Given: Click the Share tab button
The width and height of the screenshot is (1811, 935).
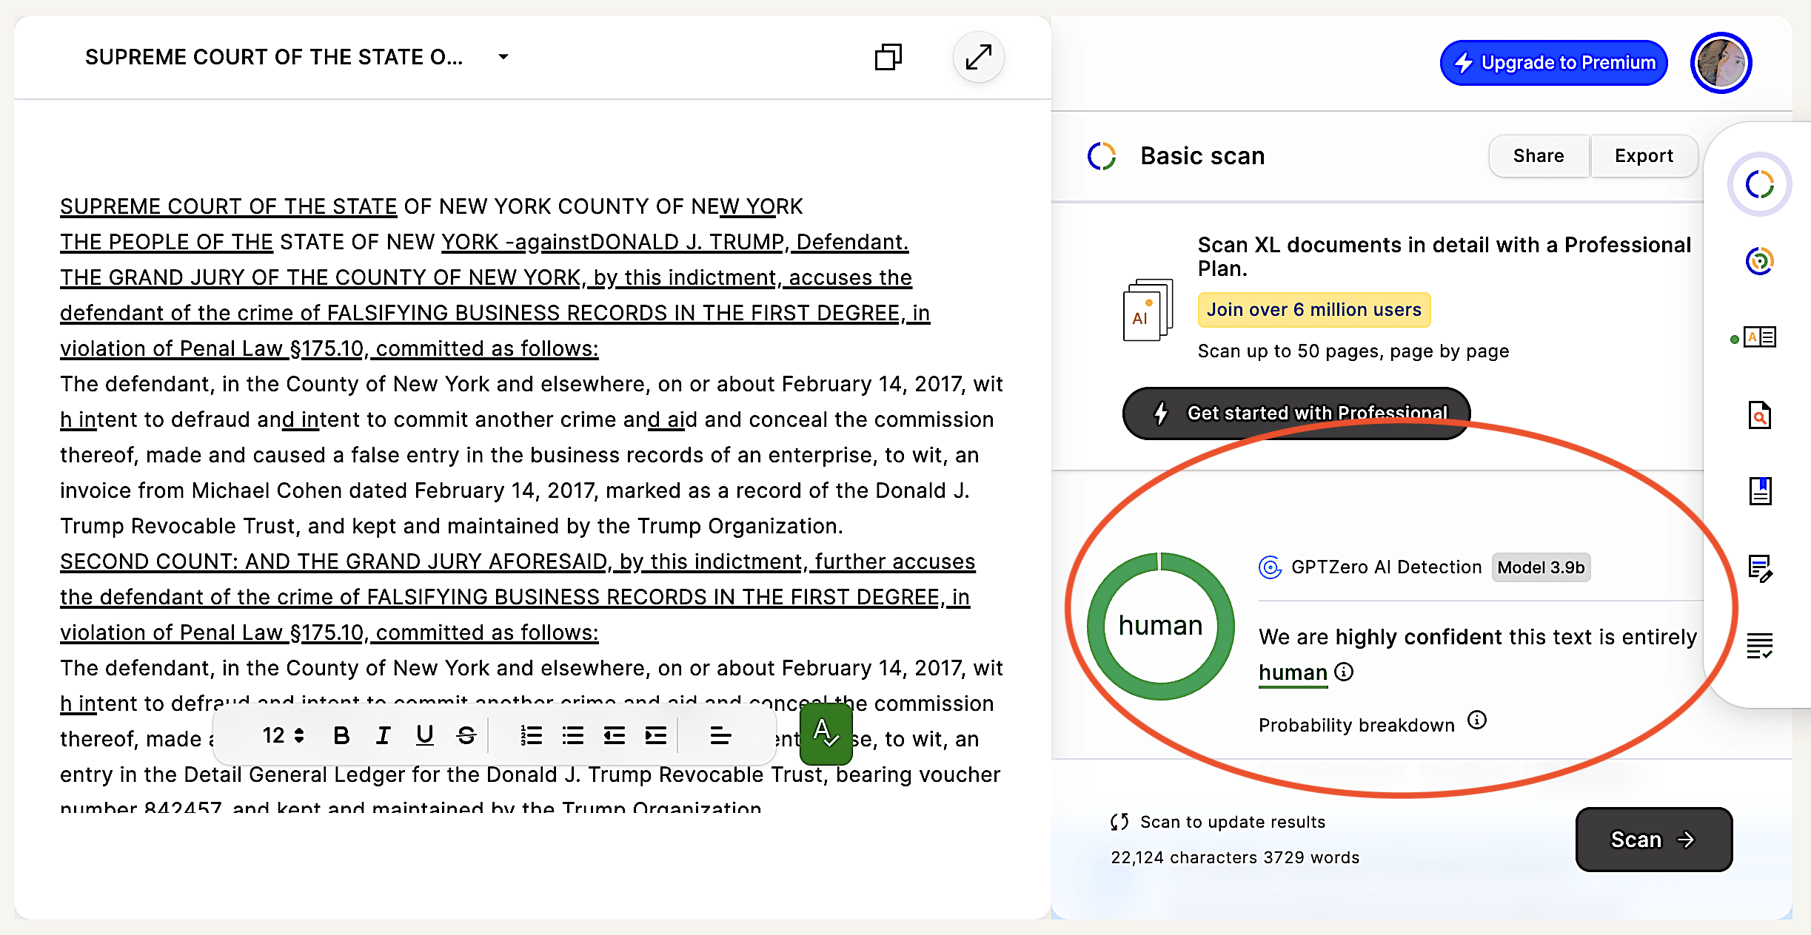Looking at the screenshot, I should point(1538,156).
